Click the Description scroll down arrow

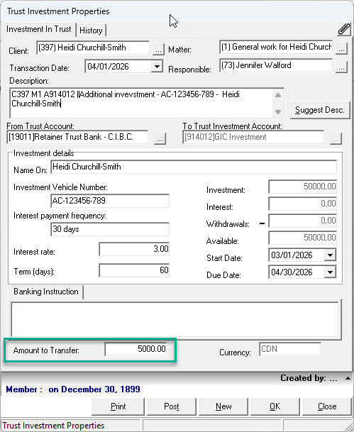278,112
